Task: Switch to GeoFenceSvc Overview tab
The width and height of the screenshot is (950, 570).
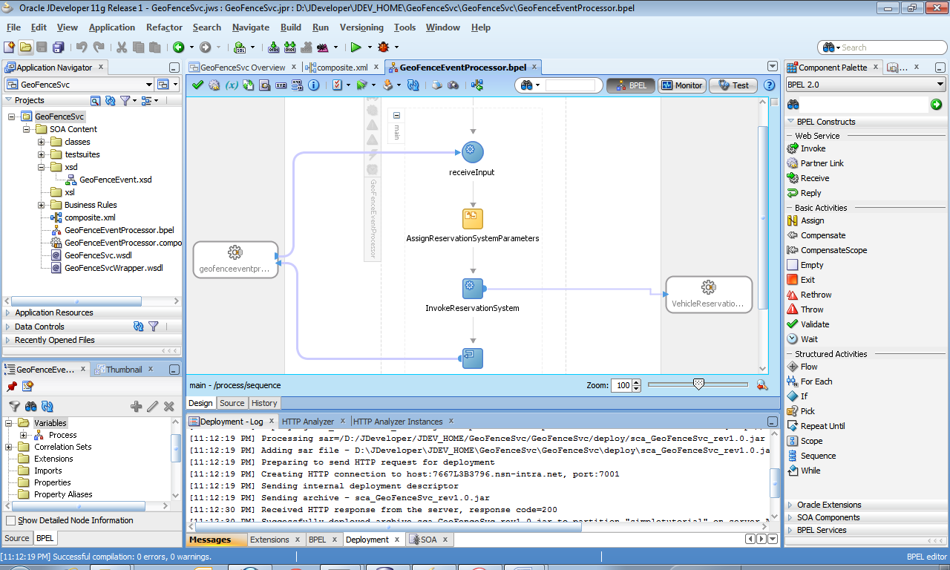Action: [243, 68]
